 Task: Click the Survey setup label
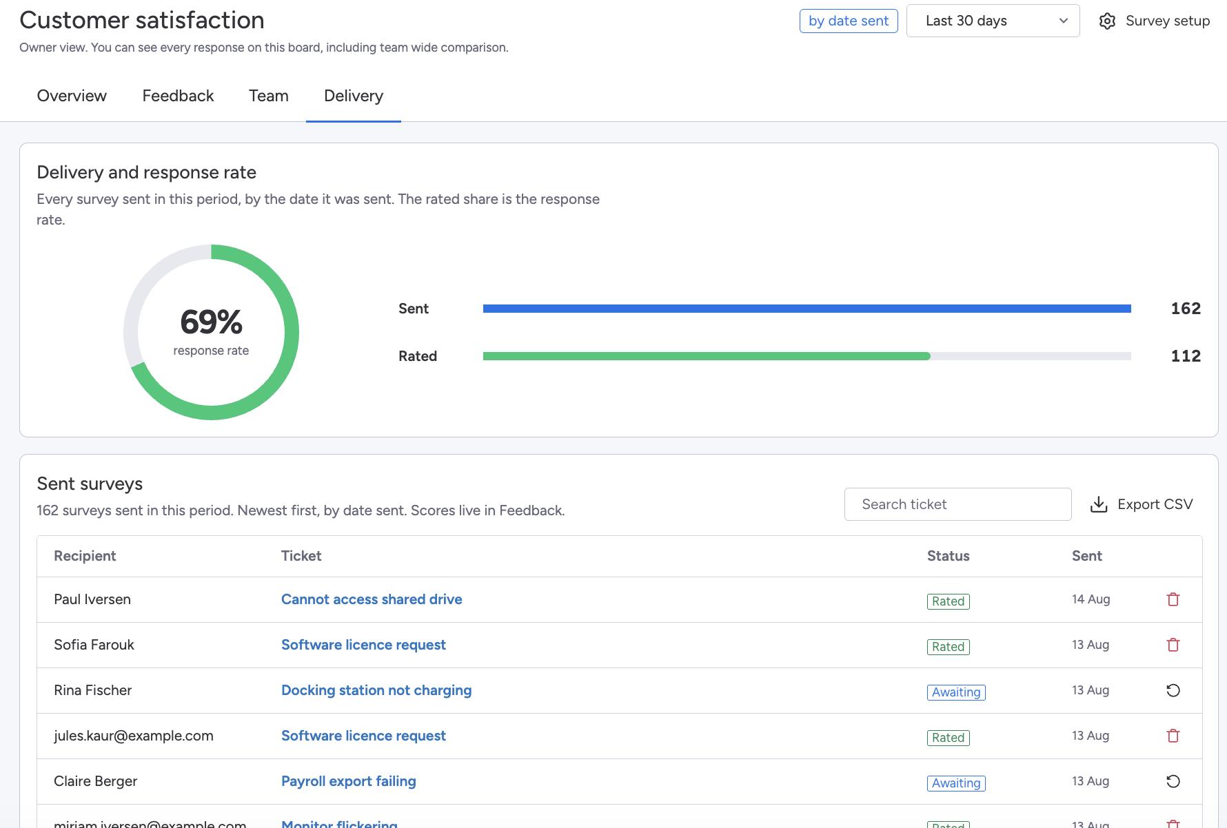click(x=1167, y=21)
